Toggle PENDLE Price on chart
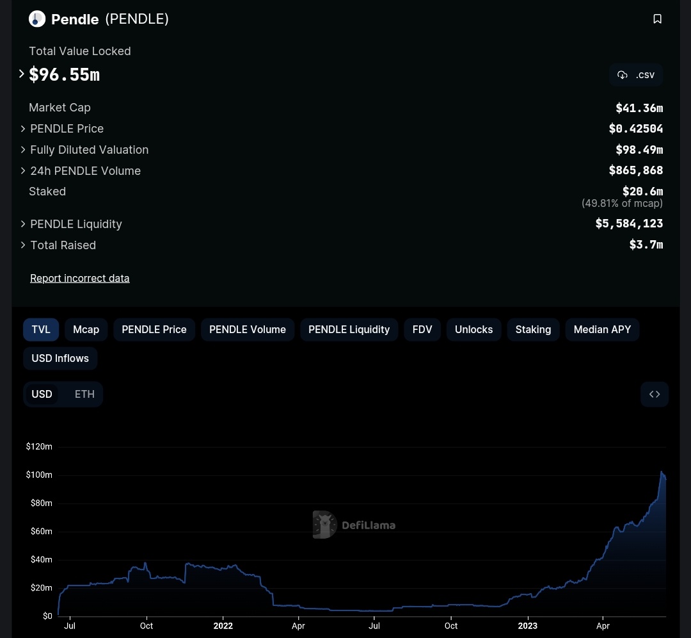This screenshot has height=638, width=691. click(154, 330)
